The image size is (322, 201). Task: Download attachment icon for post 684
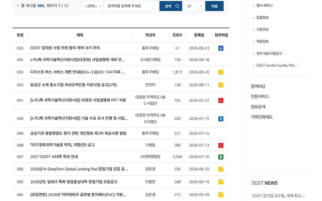[x=221, y=195]
